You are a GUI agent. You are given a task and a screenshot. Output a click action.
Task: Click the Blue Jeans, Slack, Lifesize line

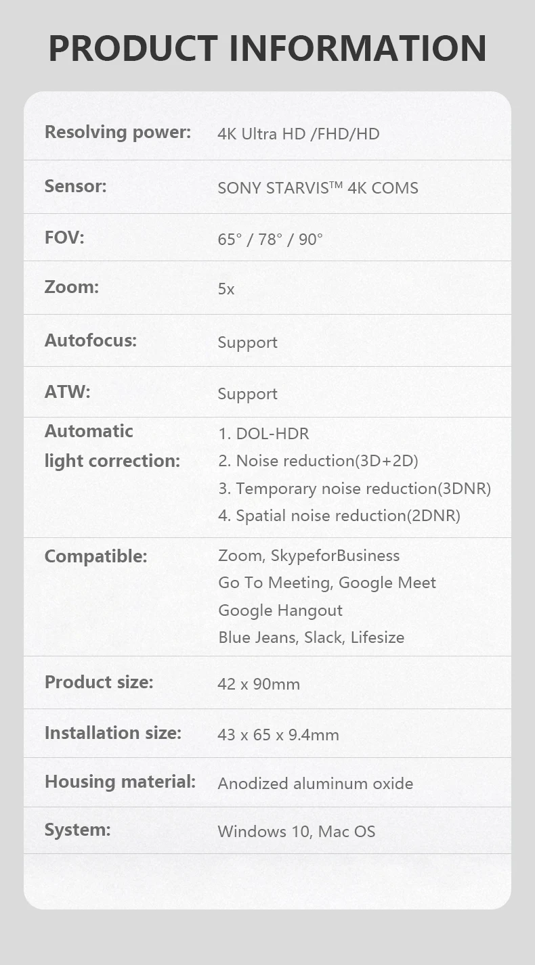311,637
